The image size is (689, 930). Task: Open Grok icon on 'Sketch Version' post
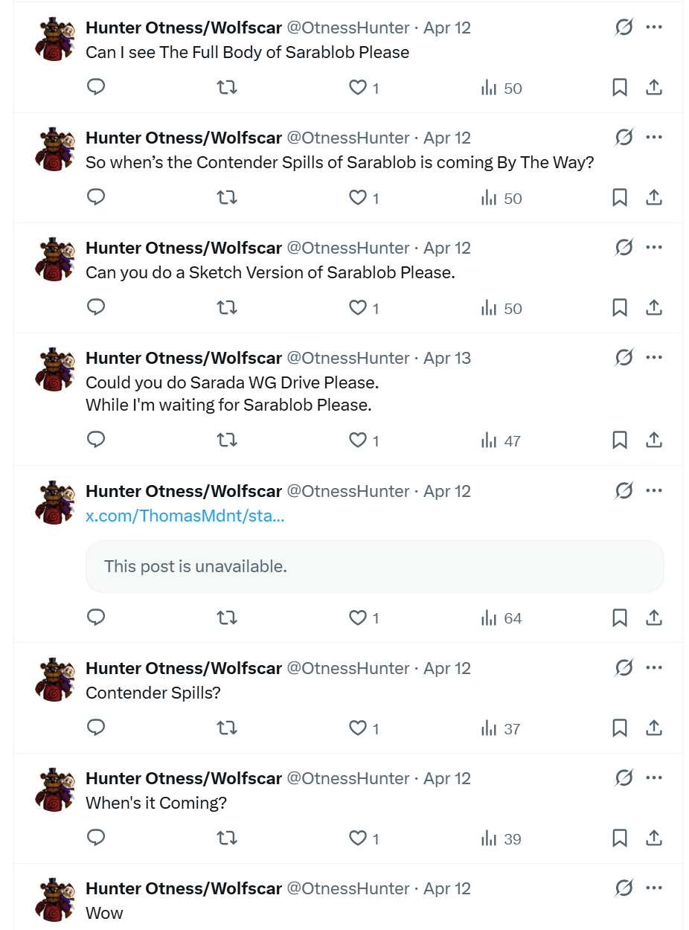[624, 248]
